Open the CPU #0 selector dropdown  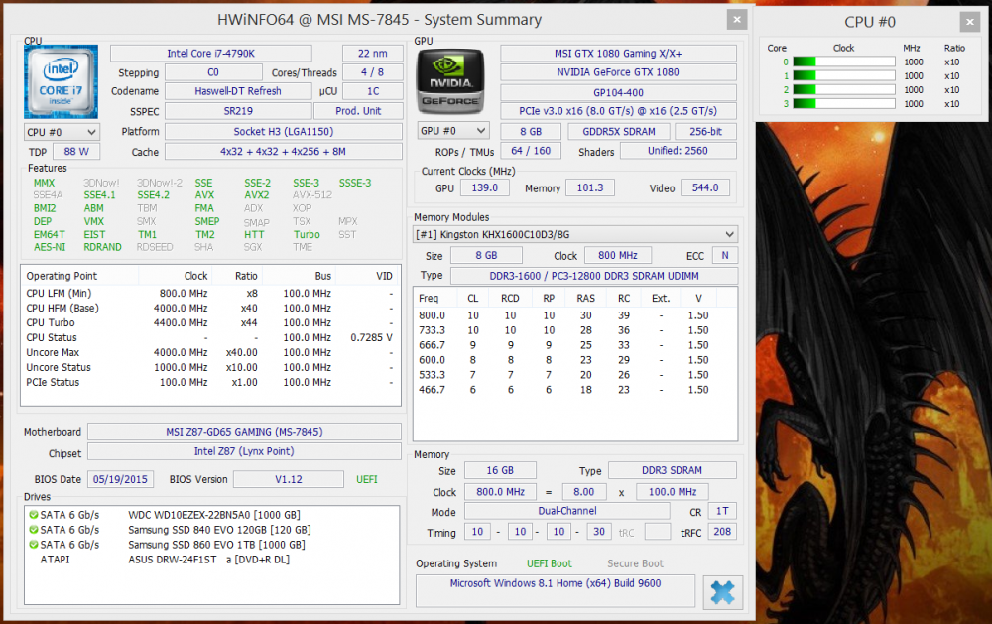[62, 132]
